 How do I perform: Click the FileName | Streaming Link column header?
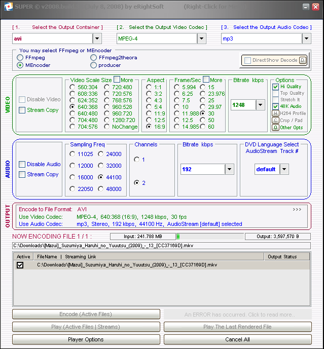(149, 257)
